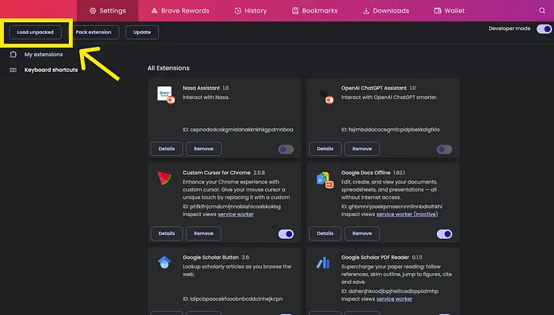Click the Google Docs Offline ID text
This screenshot has width=554, height=315.
pyautogui.click(x=392, y=207)
